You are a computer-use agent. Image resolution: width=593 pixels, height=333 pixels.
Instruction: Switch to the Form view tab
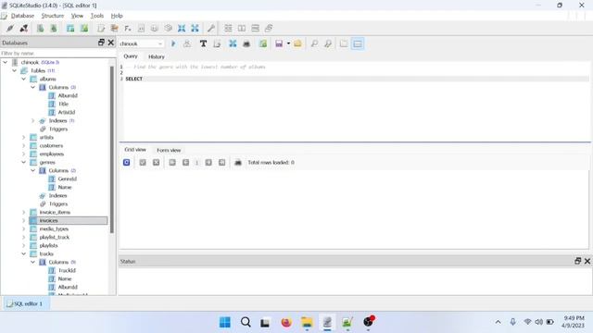click(169, 150)
